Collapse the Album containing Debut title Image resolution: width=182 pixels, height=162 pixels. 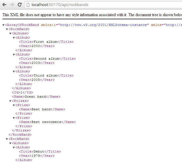pos(14,147)
